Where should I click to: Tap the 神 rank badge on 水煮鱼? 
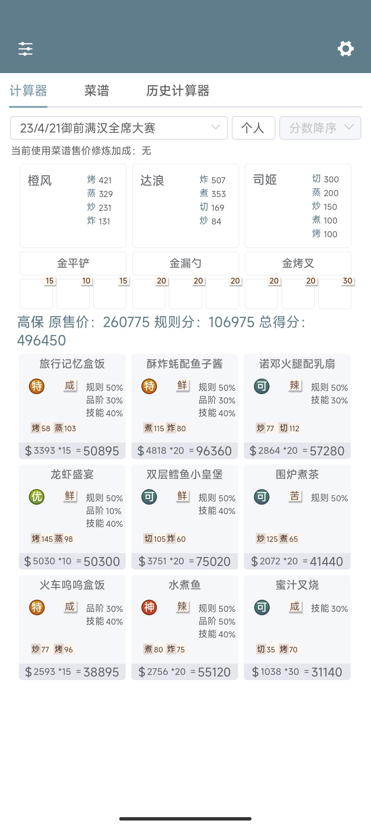[149, 607]
